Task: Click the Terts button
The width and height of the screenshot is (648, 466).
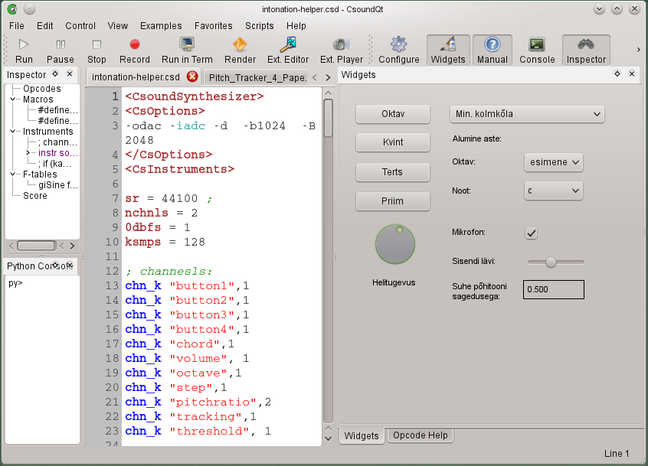Action: point(393,172)
